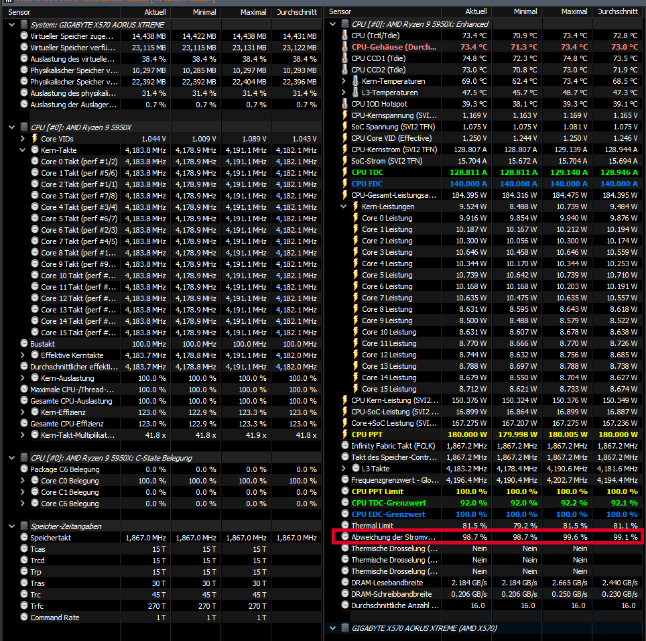Click the circle icon of Gesamte CPU-Auslastung

(24, 400)
